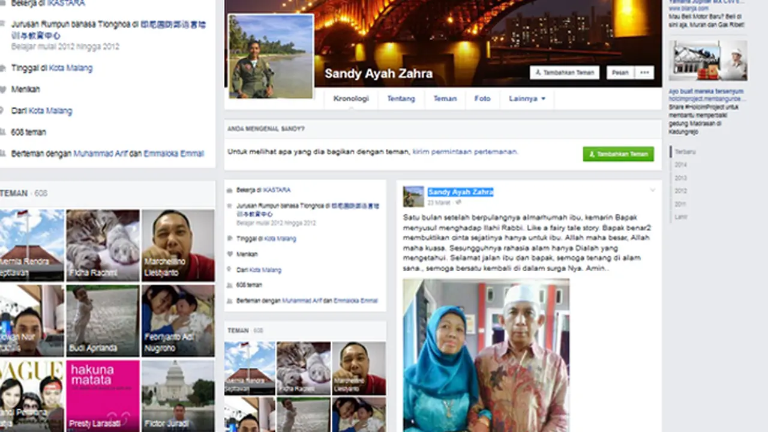768x432 pixels.
Task: Open the post options chevron menu
Action: (652, 190)
